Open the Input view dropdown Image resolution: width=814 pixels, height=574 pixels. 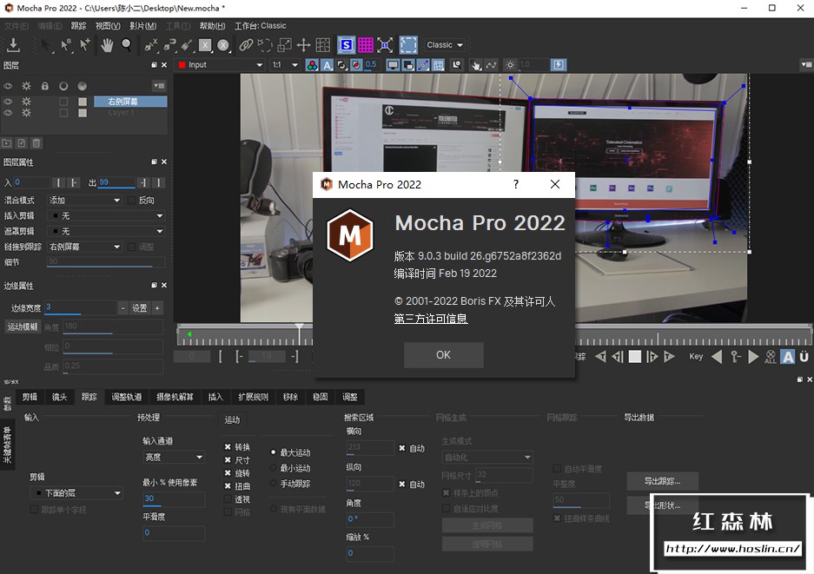pos(221,65)
